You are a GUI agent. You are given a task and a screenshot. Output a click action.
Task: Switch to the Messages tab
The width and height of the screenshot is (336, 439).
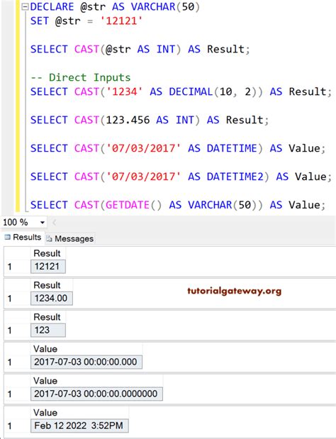click(70, 238)
